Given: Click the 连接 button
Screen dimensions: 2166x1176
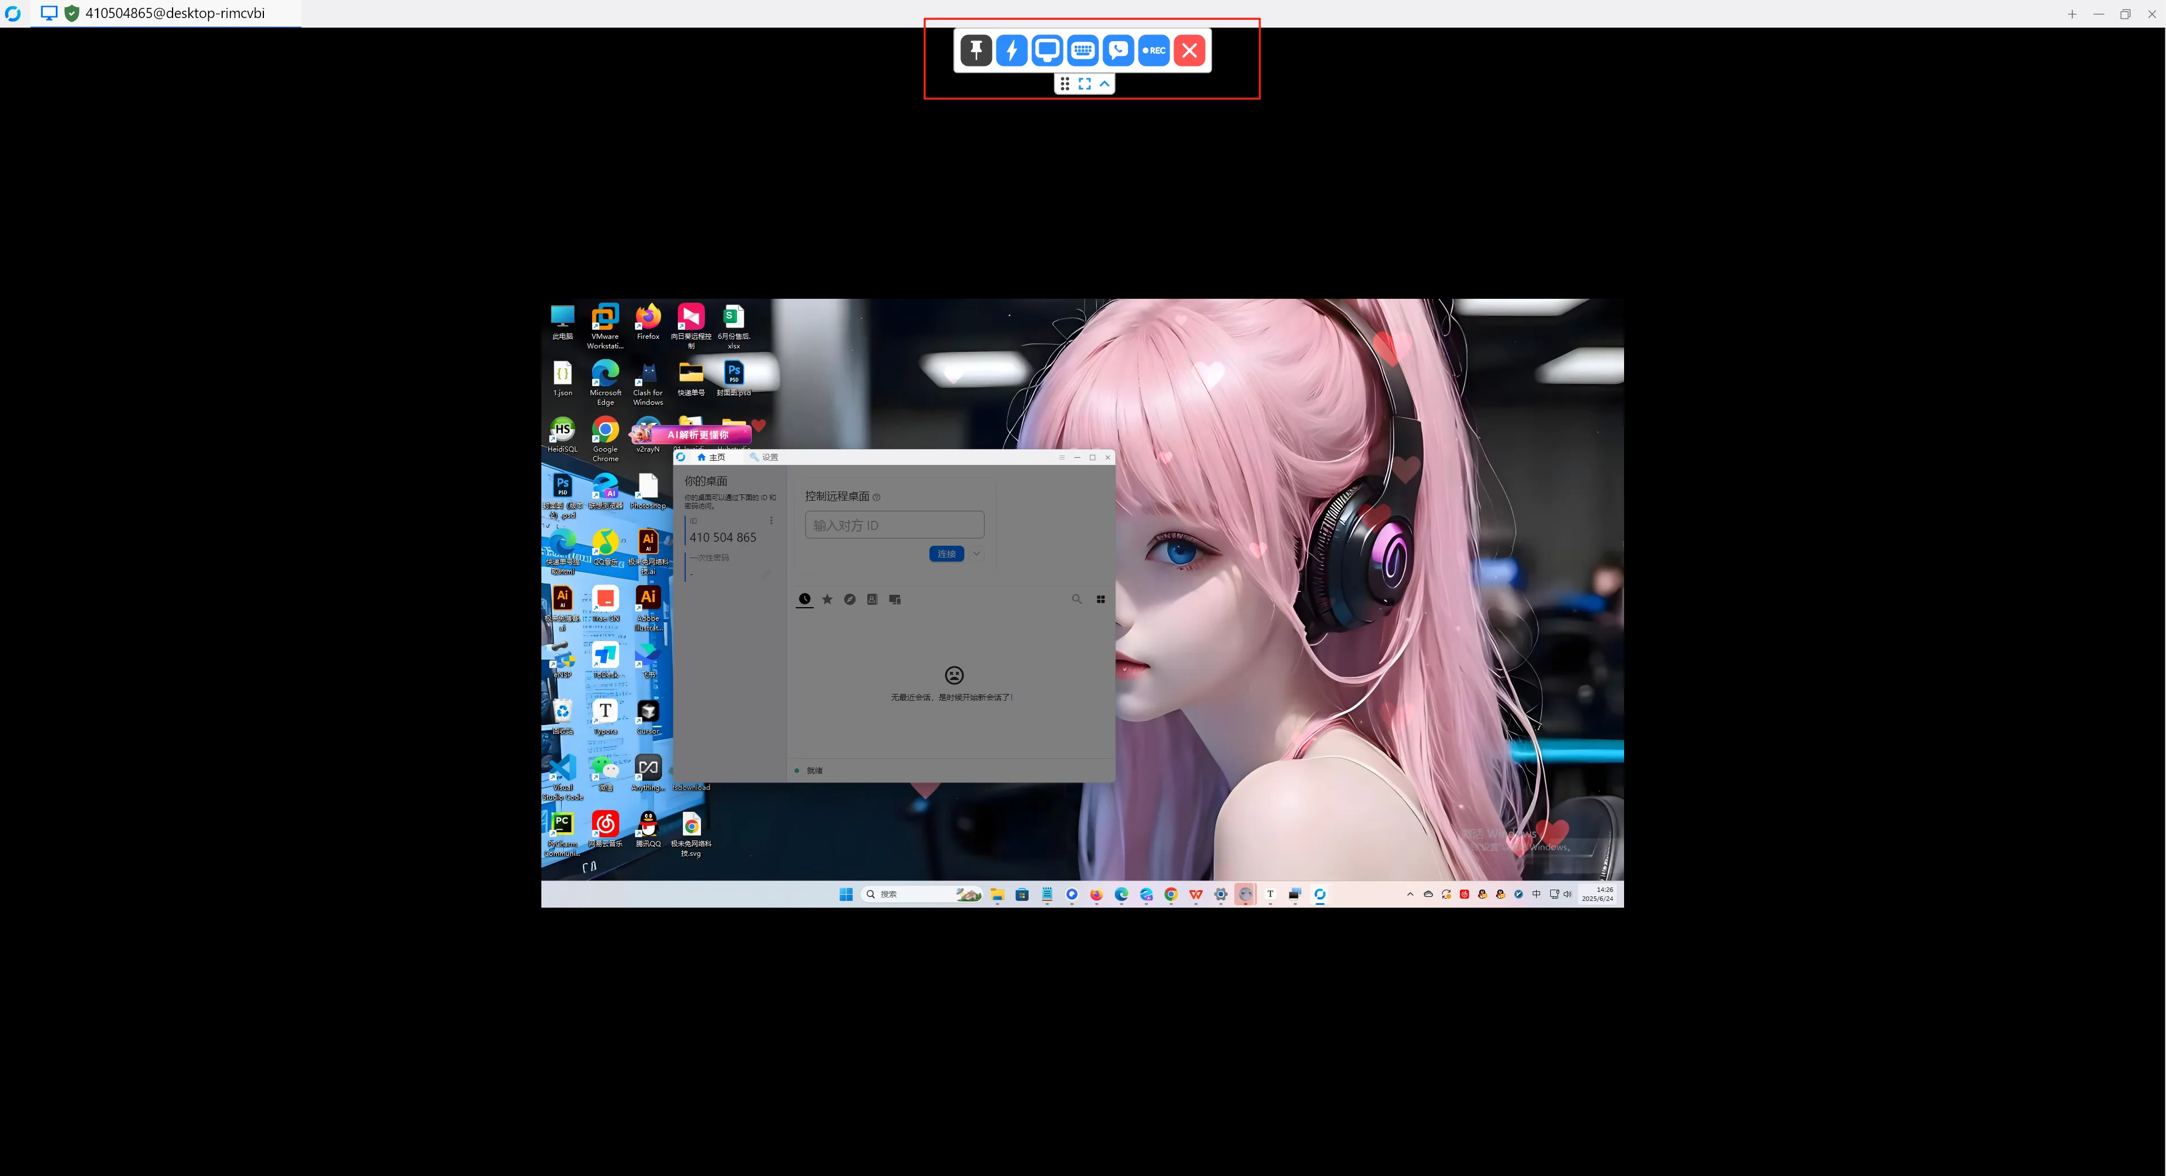Looking at the screenshot, I should click(946, 554).
